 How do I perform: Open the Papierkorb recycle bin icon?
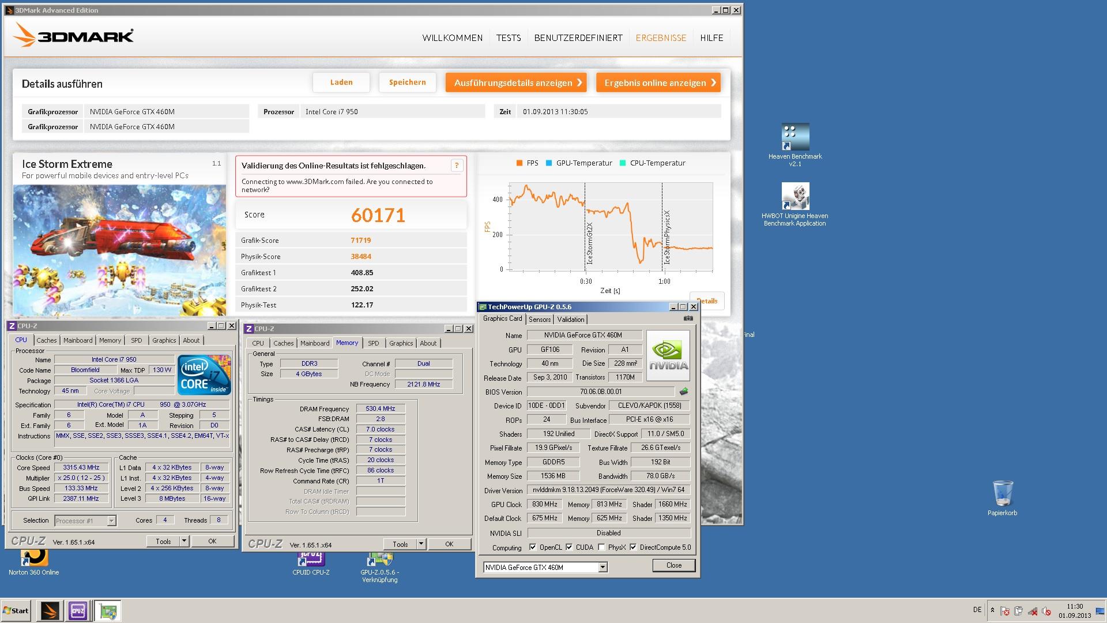[1002, 498]
